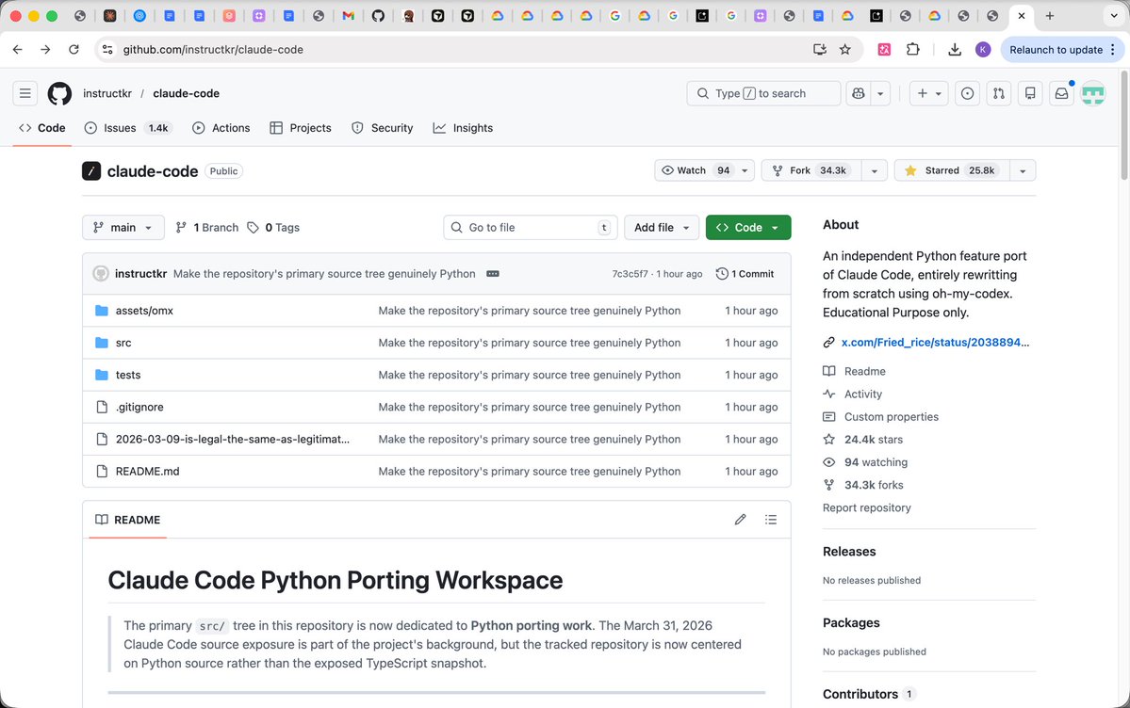Open README.md in the file list
Image resolution: width=1130 pixels, height=708 pixels.
coord(147,471)
